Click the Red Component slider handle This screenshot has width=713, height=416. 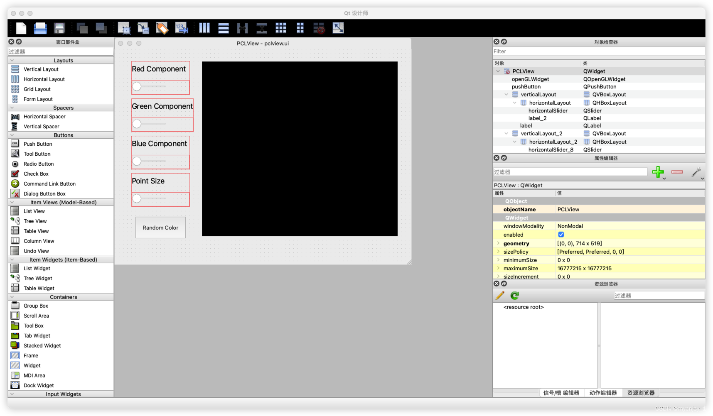[137, 86]
